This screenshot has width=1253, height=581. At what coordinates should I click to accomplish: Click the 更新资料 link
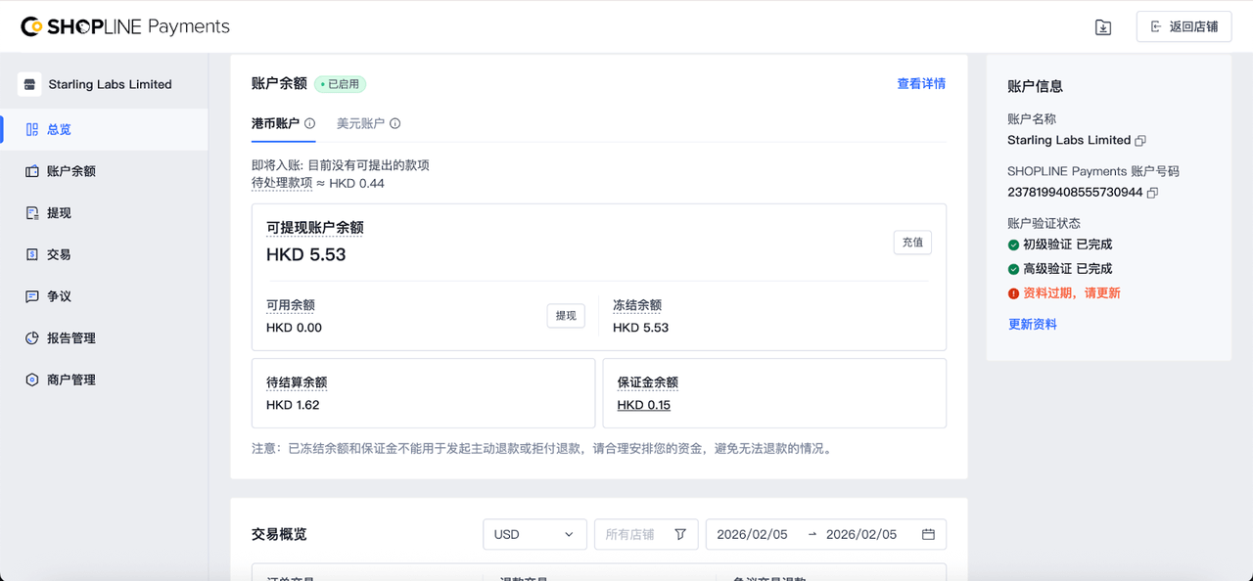(x=1033, y=324)
